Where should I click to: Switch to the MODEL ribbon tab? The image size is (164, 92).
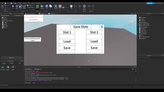(x=24, y=3)
